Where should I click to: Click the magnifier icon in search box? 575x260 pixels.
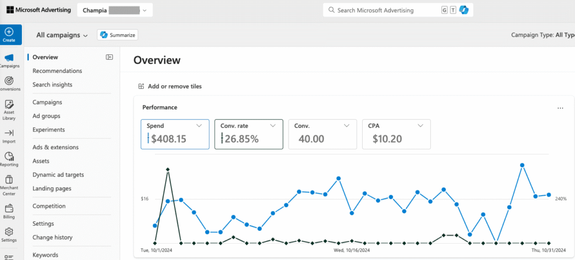(x=331, y=10)
